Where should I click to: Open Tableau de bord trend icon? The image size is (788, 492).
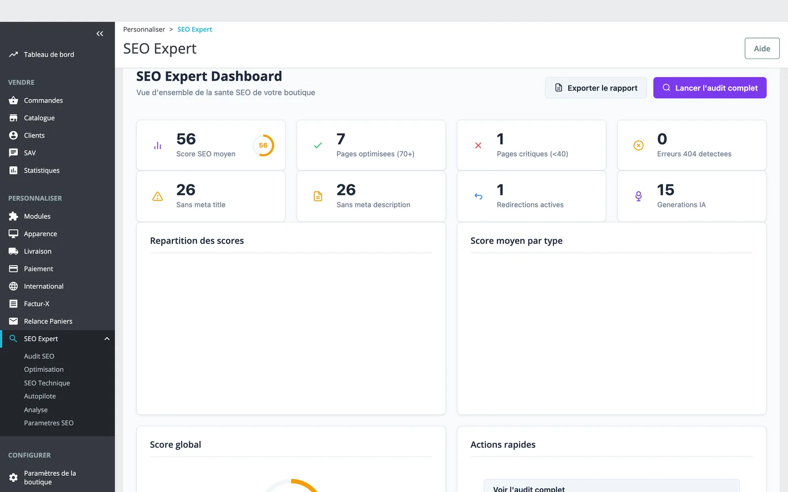[x=13, y=55]
